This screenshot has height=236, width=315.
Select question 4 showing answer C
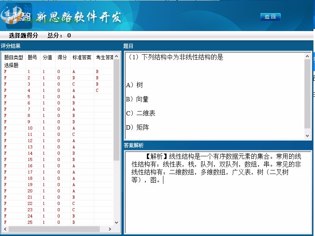point(47,90)
